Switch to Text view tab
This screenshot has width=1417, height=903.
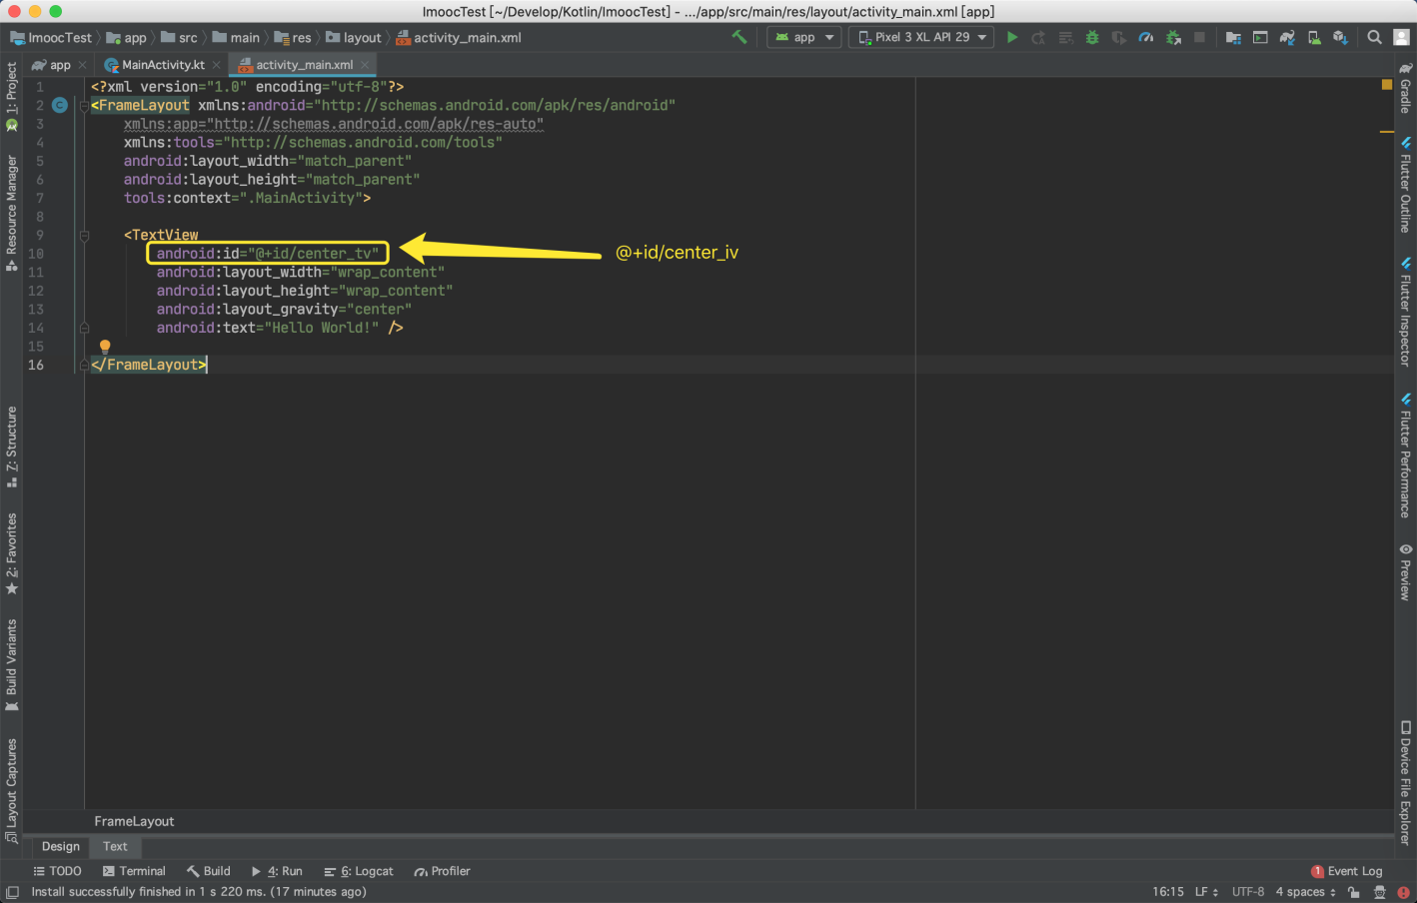(x=115, y=846)
